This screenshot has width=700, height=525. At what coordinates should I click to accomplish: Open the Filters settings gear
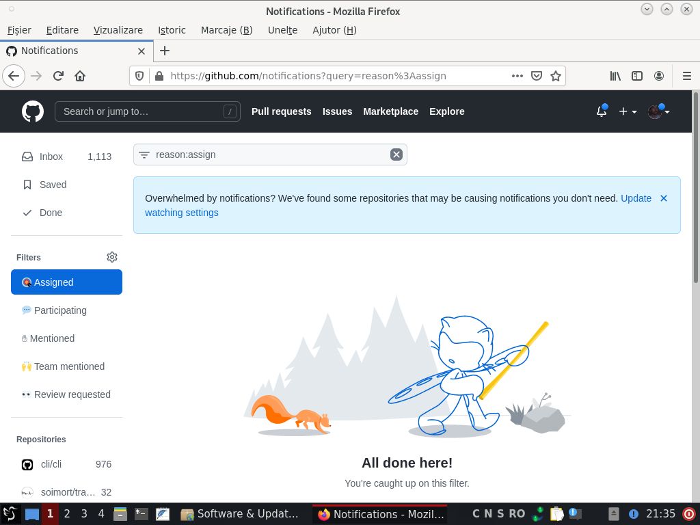(112, 257)
